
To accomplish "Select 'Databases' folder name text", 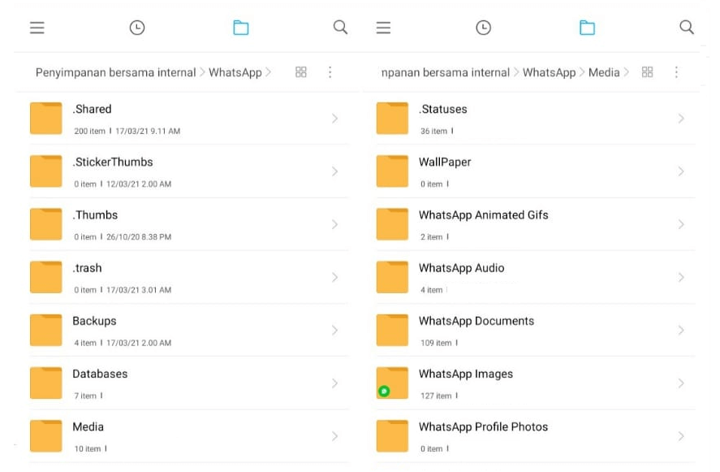I will pyautogui.click(x=100, y=374).
